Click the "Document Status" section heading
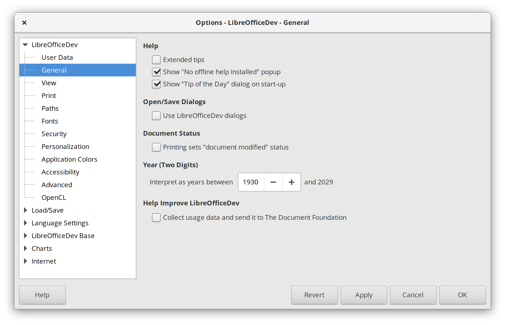 (x=172, y=133)
